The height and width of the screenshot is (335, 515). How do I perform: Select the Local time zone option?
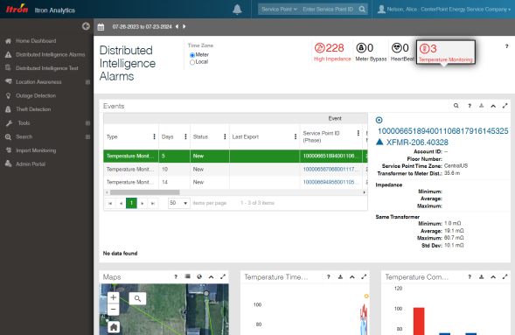coord(192,62)
